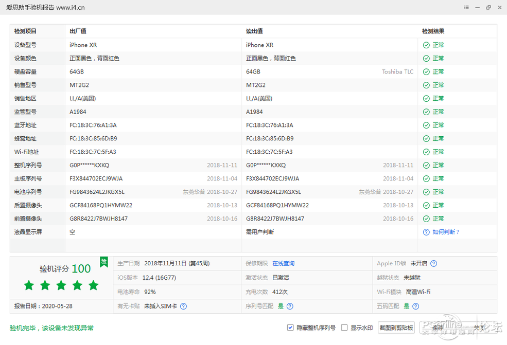
Task: Click 正常 result in 前置摄像头 row
Action: click(x=438, y=219)
